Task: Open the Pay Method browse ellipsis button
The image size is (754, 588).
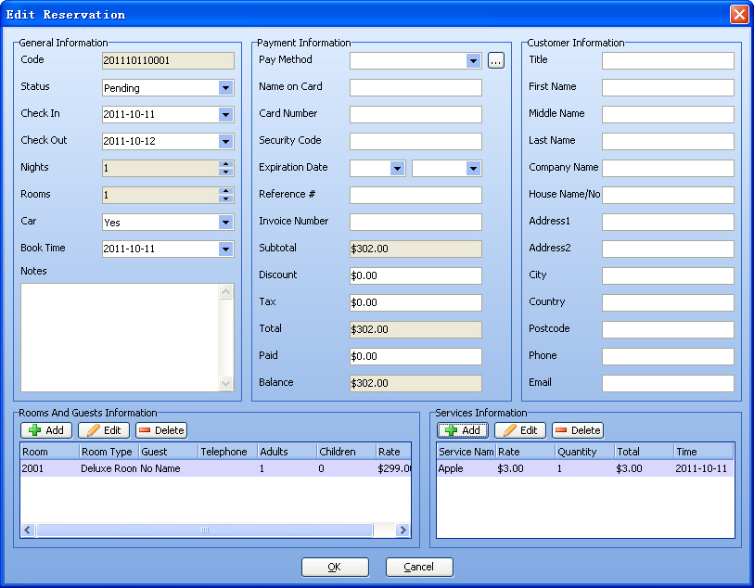Action: 496,61
